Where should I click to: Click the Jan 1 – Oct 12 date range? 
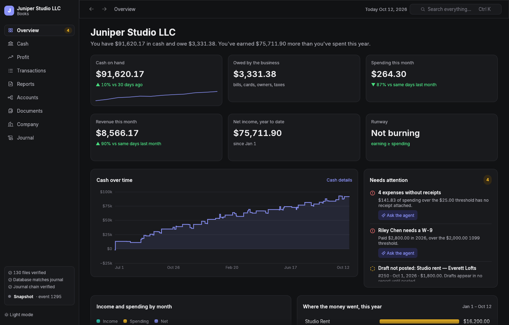[x=477, y=307]
